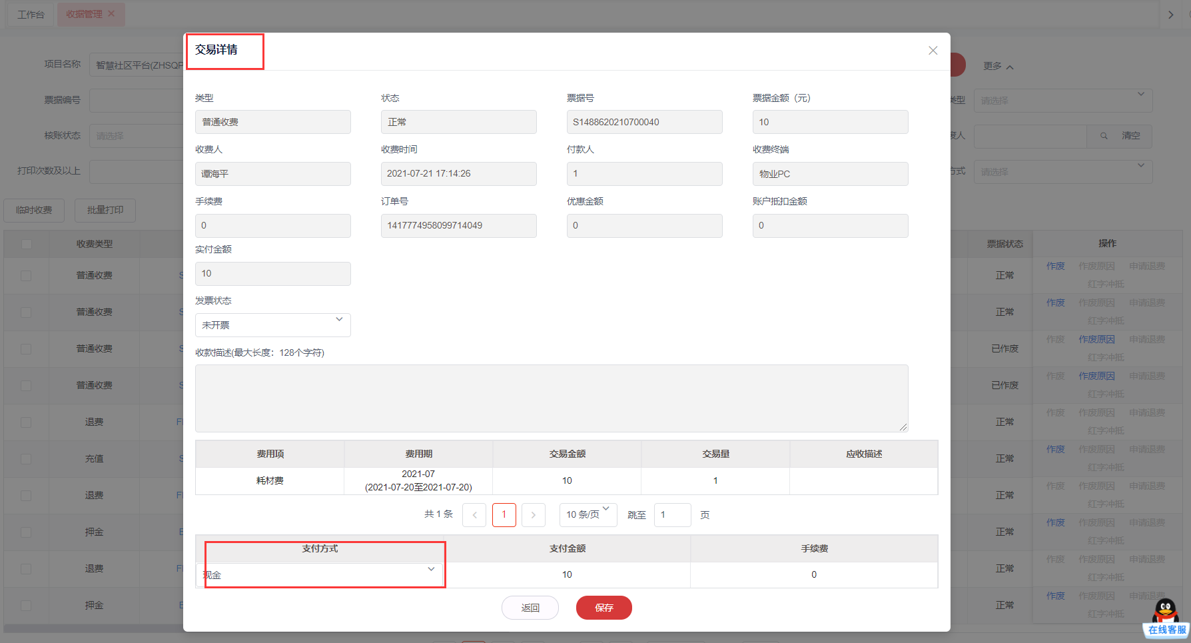Click the 耗材费 cell in the fee table
This screenshot has height=643, width=1191.
[x=270, y=481]
